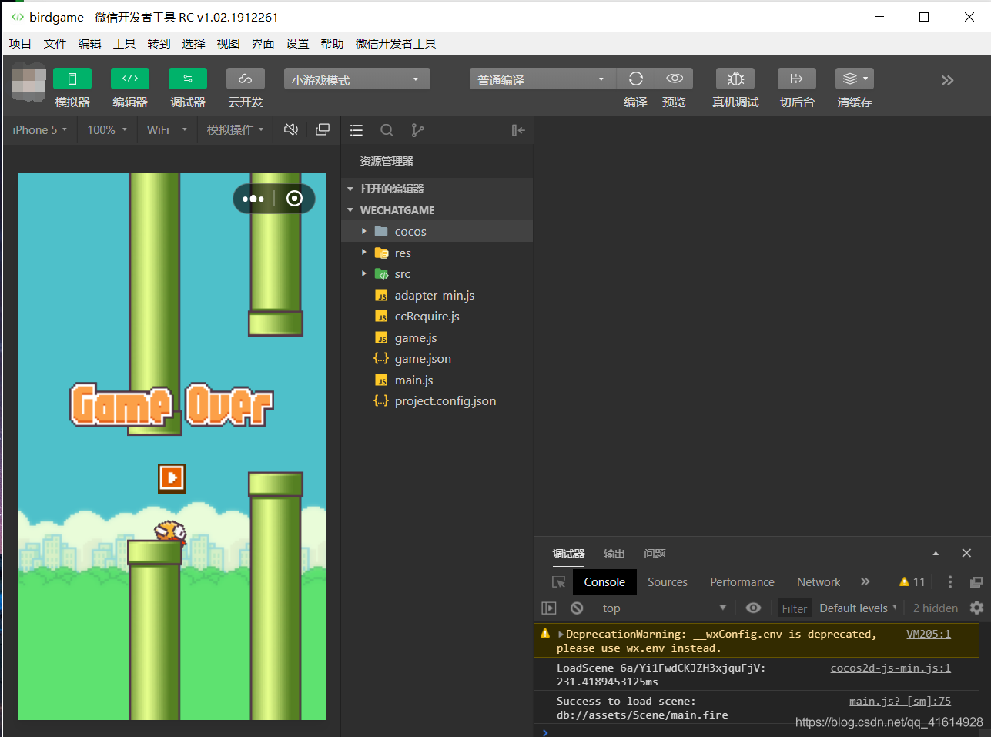This screenshot has height=737, width=991.
Task: Expand more toolbar items chevron
Action: (947, 80)
